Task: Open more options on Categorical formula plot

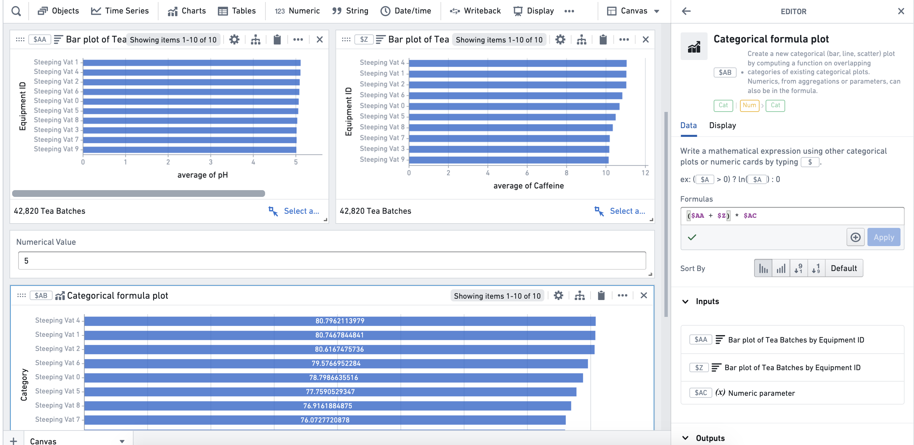Action: pos(622,295)
